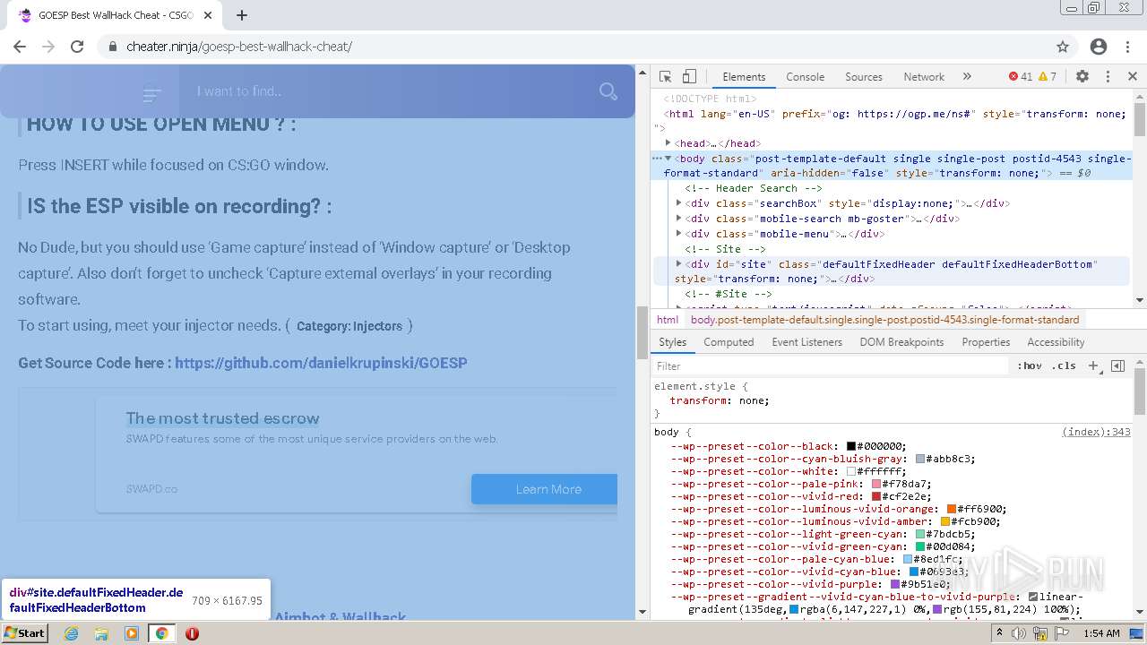Select the Event Listeners tab

click(x=806, y=342)
